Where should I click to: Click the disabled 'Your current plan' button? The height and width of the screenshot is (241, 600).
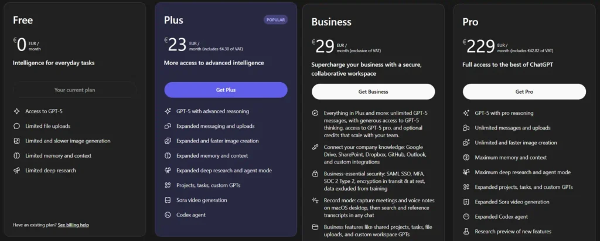click(x=75, y=90)
